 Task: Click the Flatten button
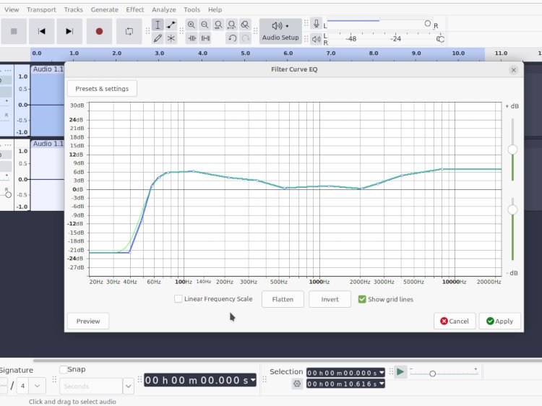[x=283, y=299]
